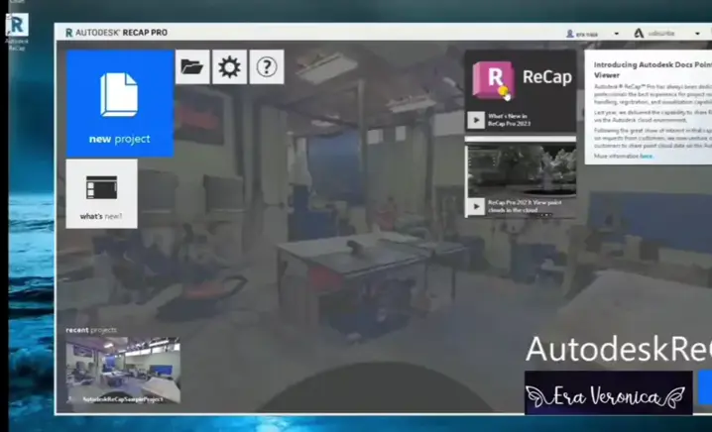Viewport: 712px width, 432px height.
Task: Click the ReCap Pro logo in title bar
Action: [x=69, y=32]
